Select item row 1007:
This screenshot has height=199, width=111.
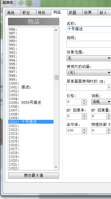[31, 110]
